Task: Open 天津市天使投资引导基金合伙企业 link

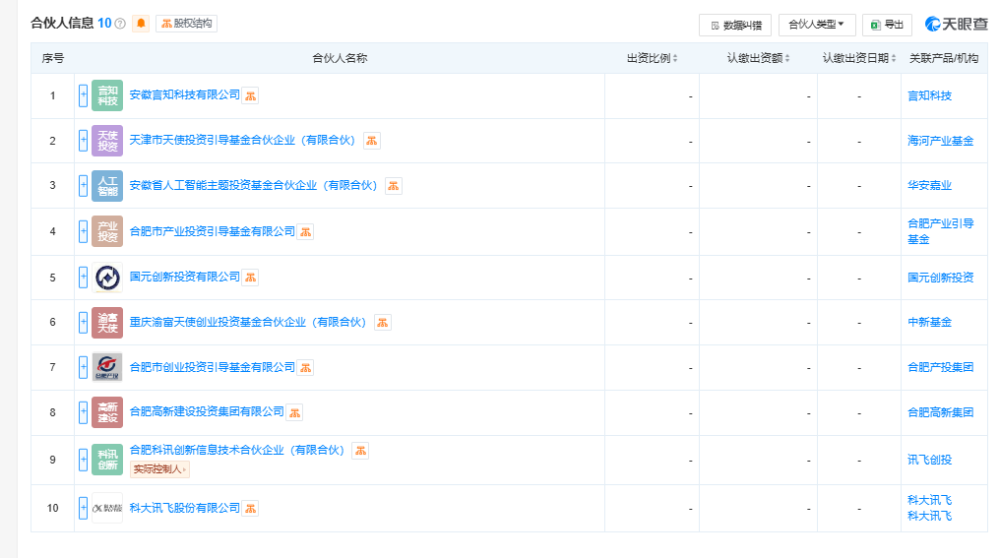Action: pyautogui.click(x=242, y=140)
